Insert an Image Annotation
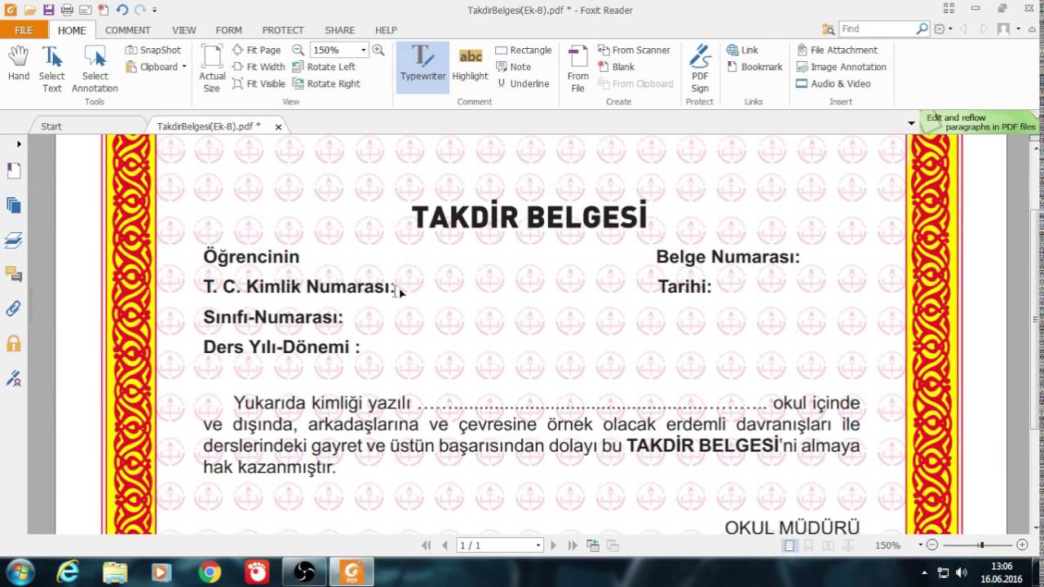The width and height of the screenshot is (1044, 587). (841, 67)
